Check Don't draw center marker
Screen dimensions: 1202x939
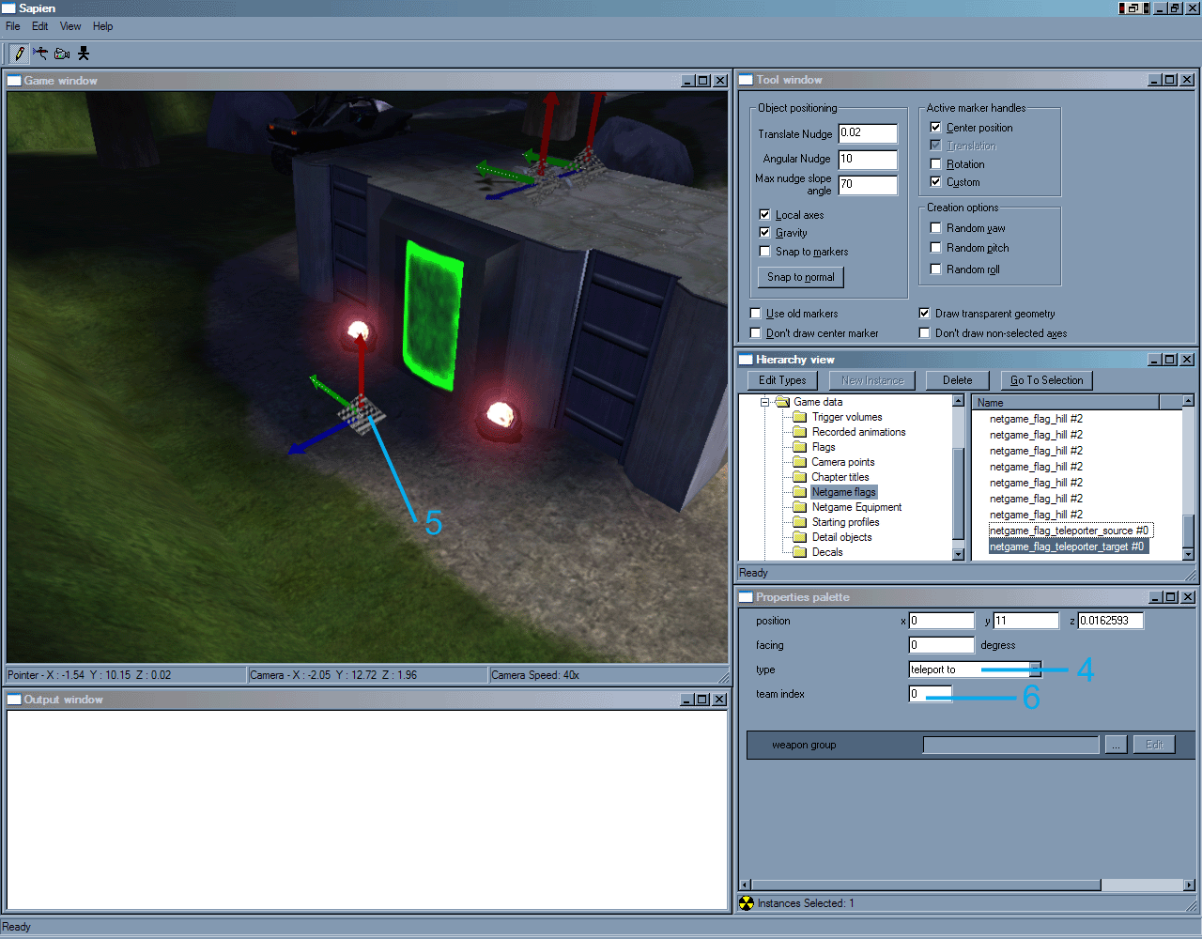(x=755, y=333)
